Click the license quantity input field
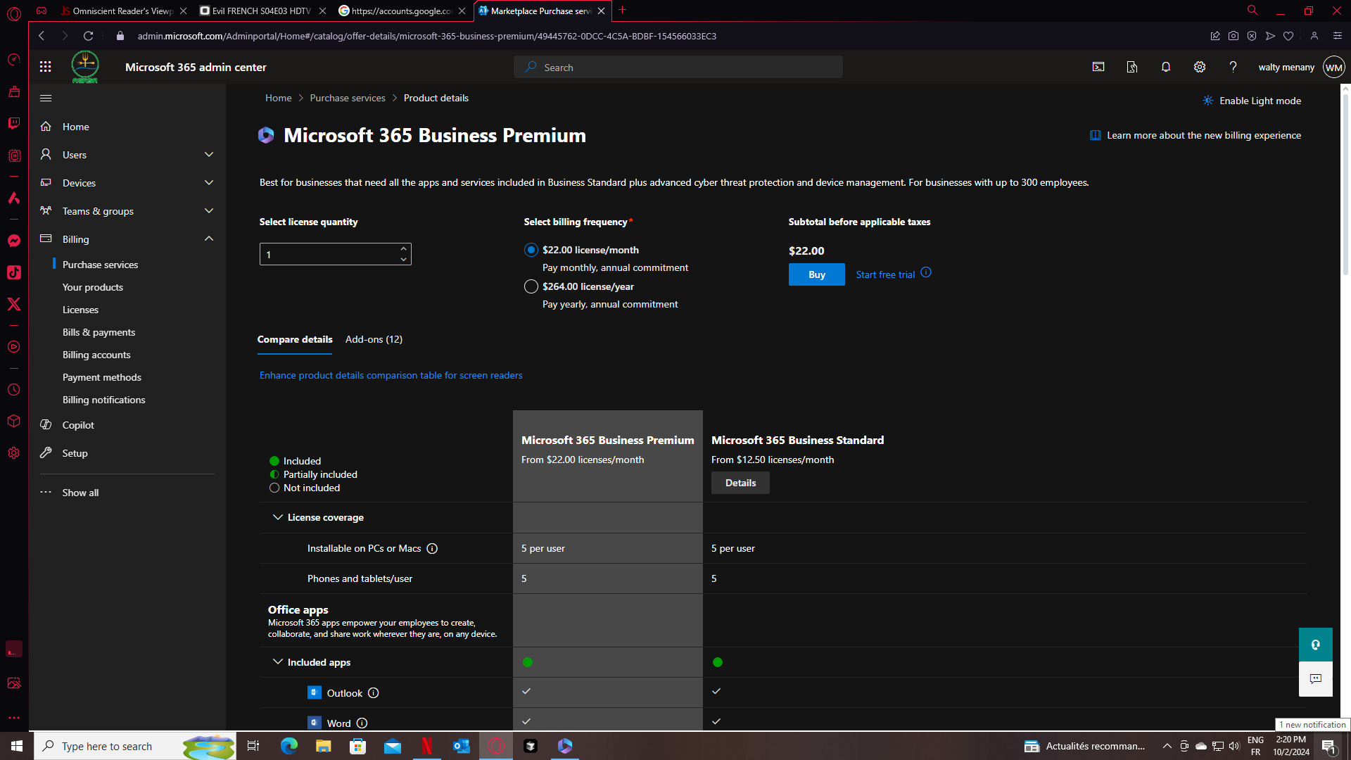This screenshot has height=760, width=1351. [328, 254]
